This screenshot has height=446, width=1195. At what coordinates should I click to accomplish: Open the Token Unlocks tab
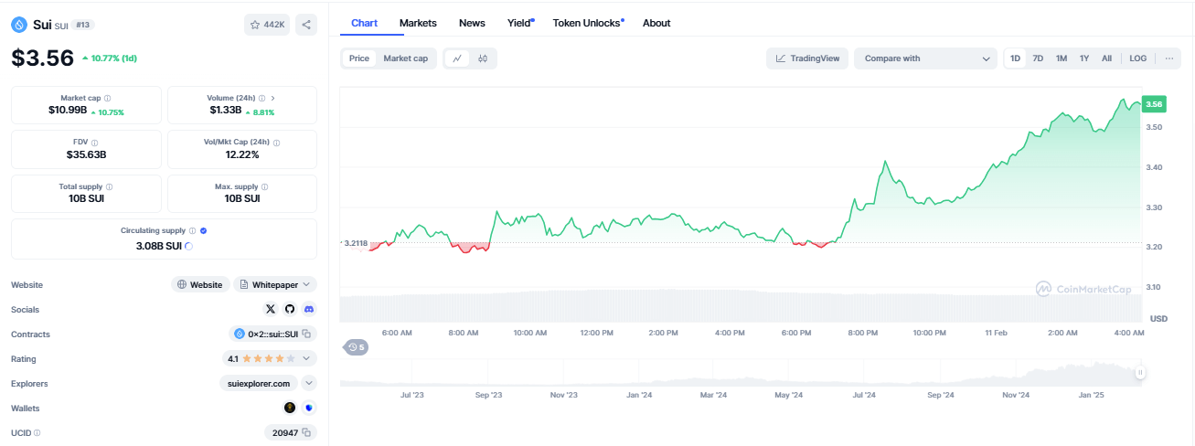click(587, 23)
